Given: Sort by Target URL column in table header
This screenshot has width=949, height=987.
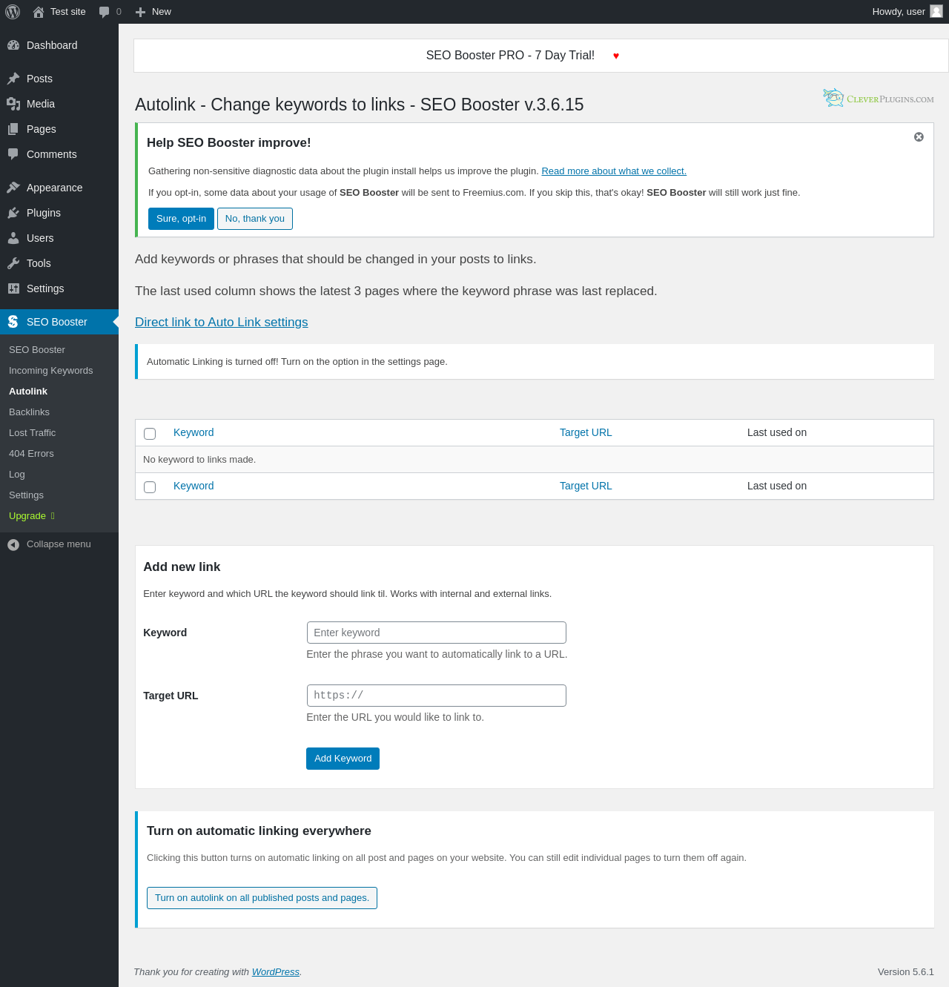Looking at the screenshot, I should [586, 433].
